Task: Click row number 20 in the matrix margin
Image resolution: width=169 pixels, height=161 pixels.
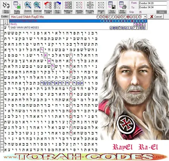Action: pos(2,133)
